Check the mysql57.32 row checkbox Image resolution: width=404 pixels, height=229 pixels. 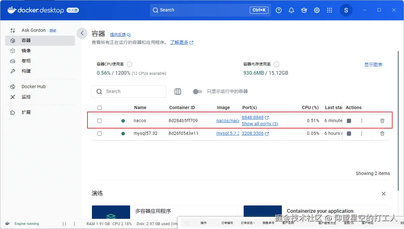[x=100, y=134]
